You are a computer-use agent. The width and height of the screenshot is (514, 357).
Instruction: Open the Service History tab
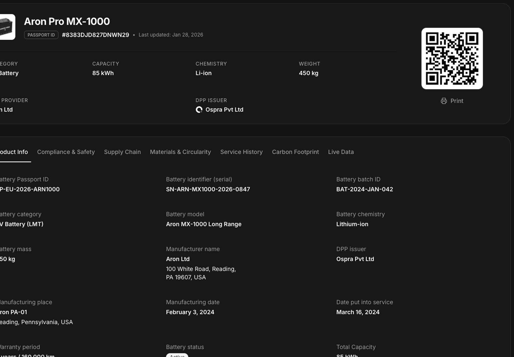tap(241, 152)
